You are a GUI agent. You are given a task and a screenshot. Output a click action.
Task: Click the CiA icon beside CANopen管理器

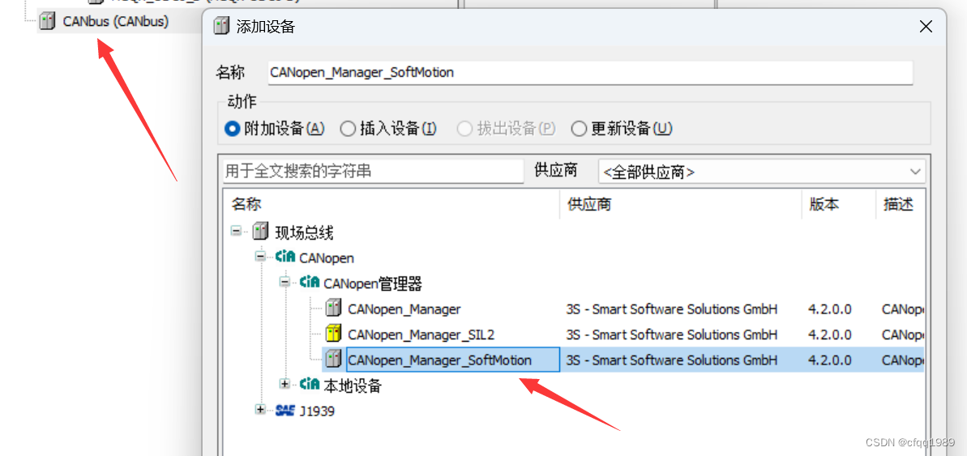(x=309, y=282)
